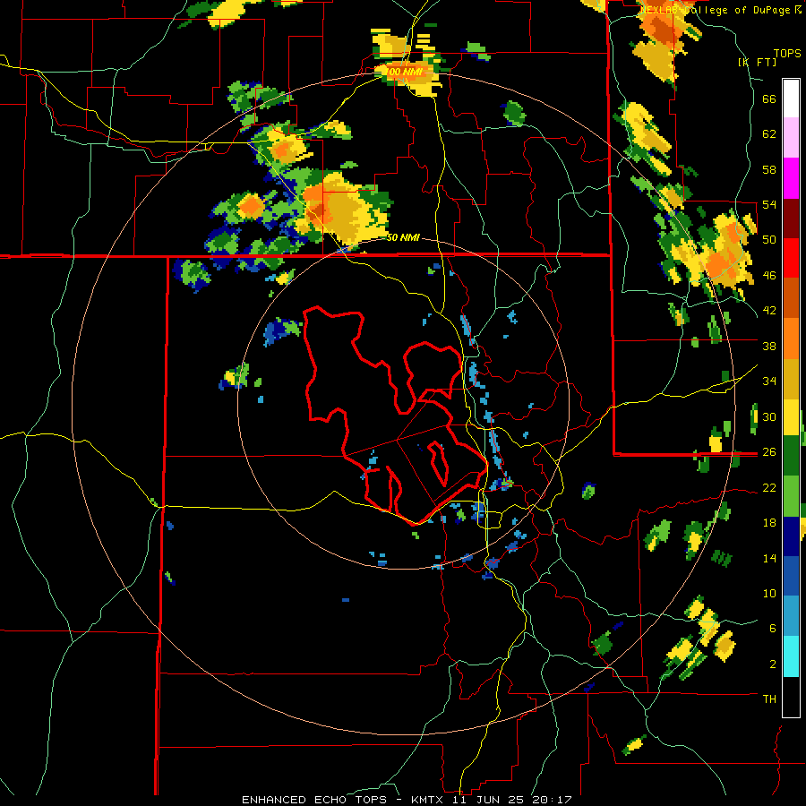The width and height of the screenshot is (806, 806).
Task: Click the '10' legend scale value
Action: 769,593
